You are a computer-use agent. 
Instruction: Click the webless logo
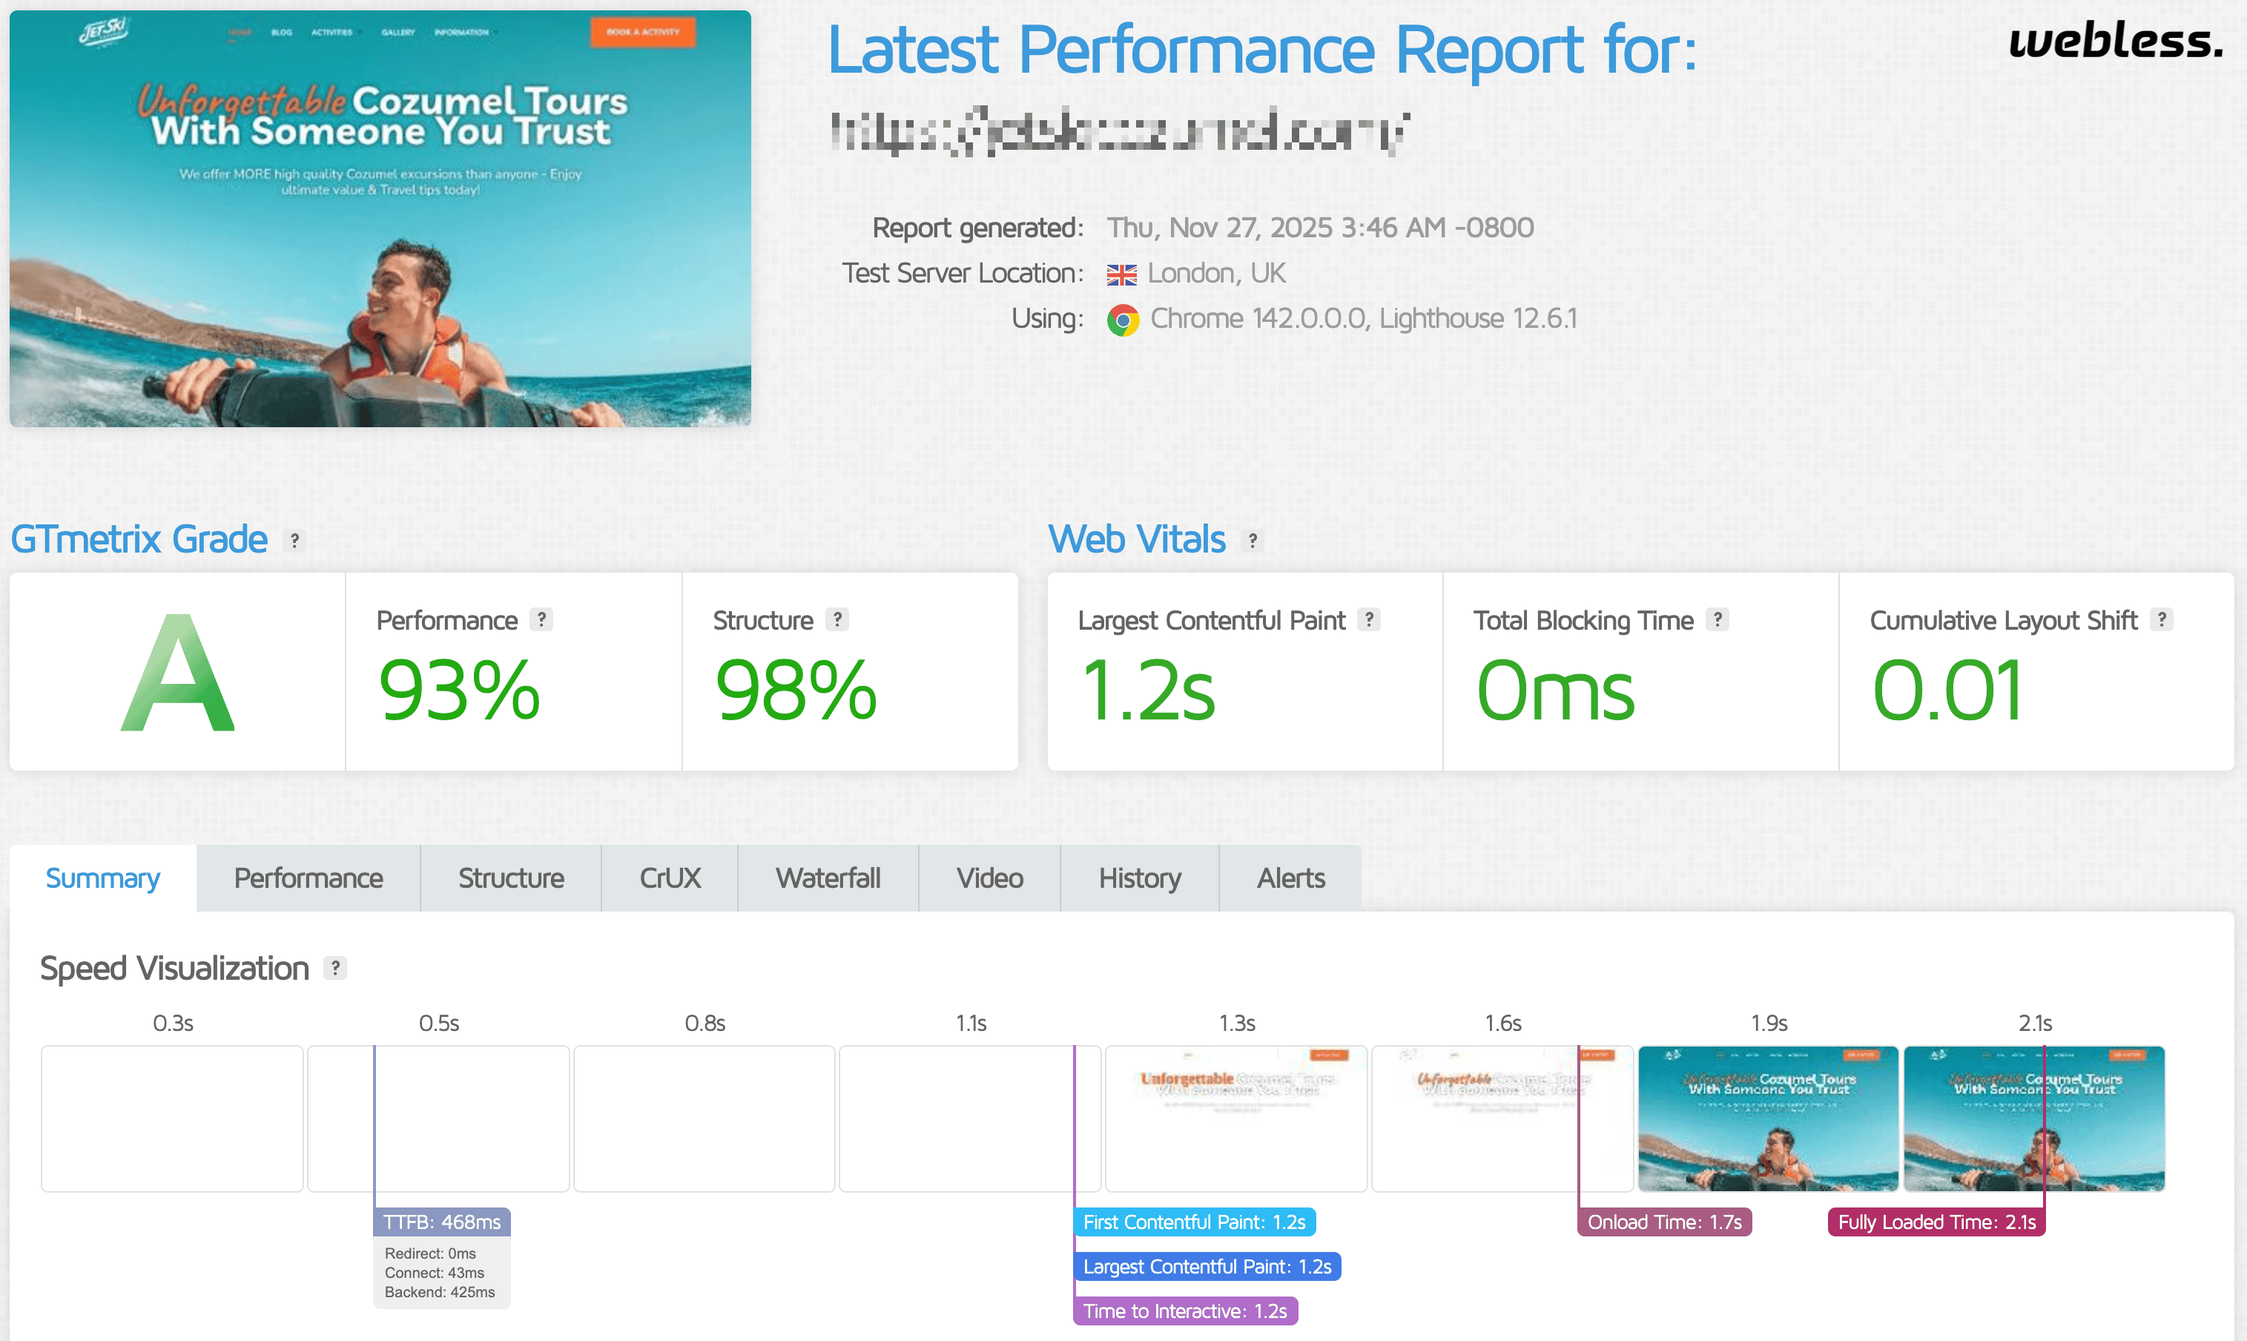[x=2114, y=42]
